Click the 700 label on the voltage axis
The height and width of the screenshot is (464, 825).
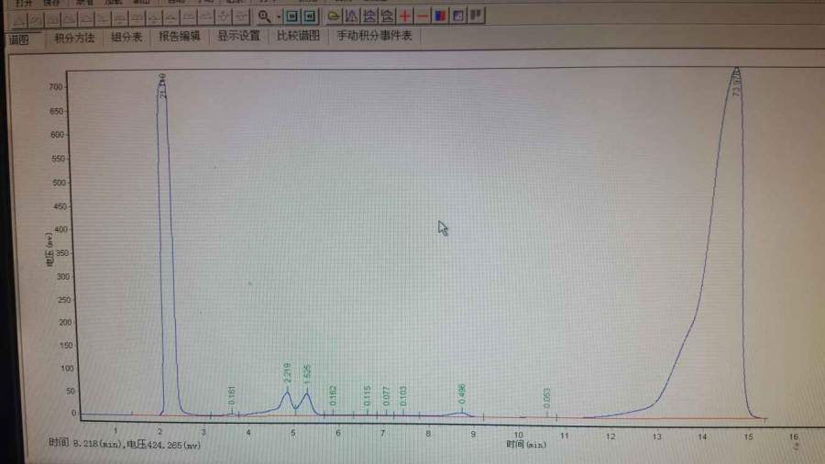pos(56,87)
